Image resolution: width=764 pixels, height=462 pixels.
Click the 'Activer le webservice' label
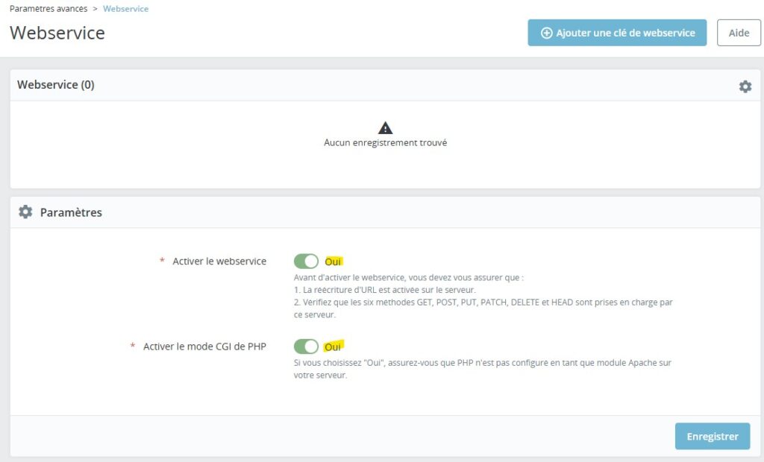point(219,262)
